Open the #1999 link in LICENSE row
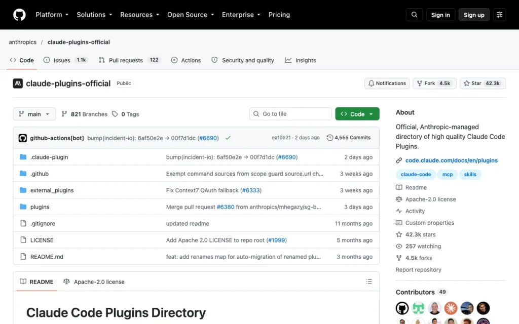The width and height of the screenshot is (519, 324). [x=276, y=240]
